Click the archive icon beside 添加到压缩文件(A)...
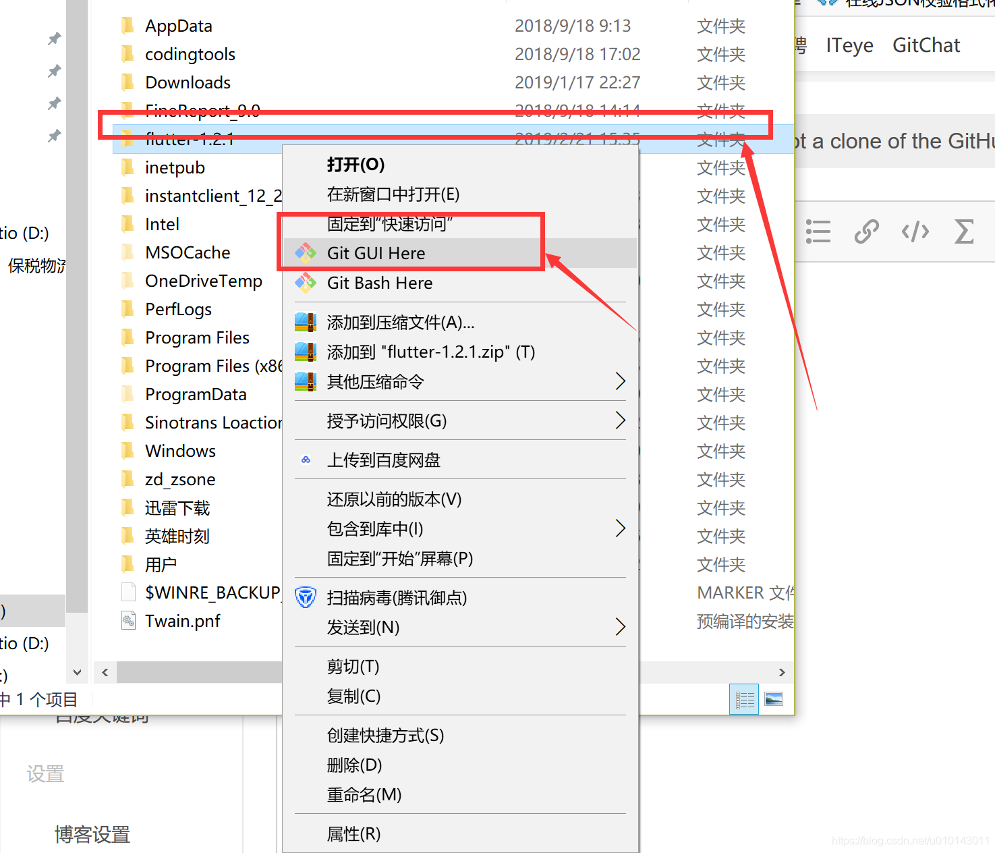The height and width of the screenshot is (853, 995). coord(306,323)
